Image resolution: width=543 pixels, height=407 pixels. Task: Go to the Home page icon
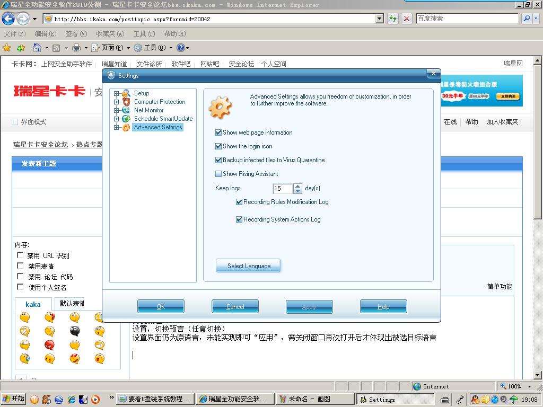[37, 48]
